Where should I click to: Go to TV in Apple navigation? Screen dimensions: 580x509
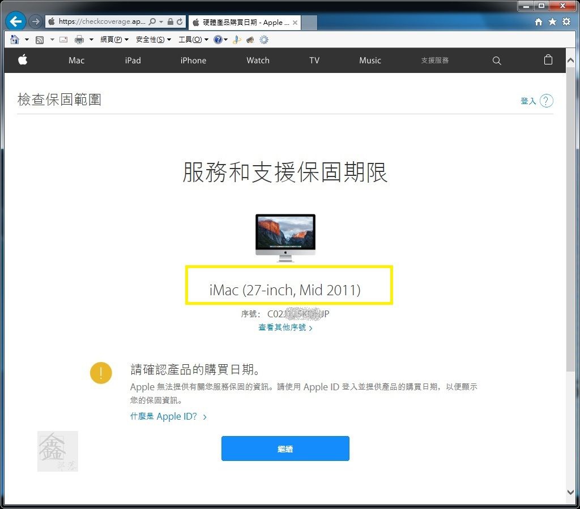pyautogui.click(x=314, y=60)
